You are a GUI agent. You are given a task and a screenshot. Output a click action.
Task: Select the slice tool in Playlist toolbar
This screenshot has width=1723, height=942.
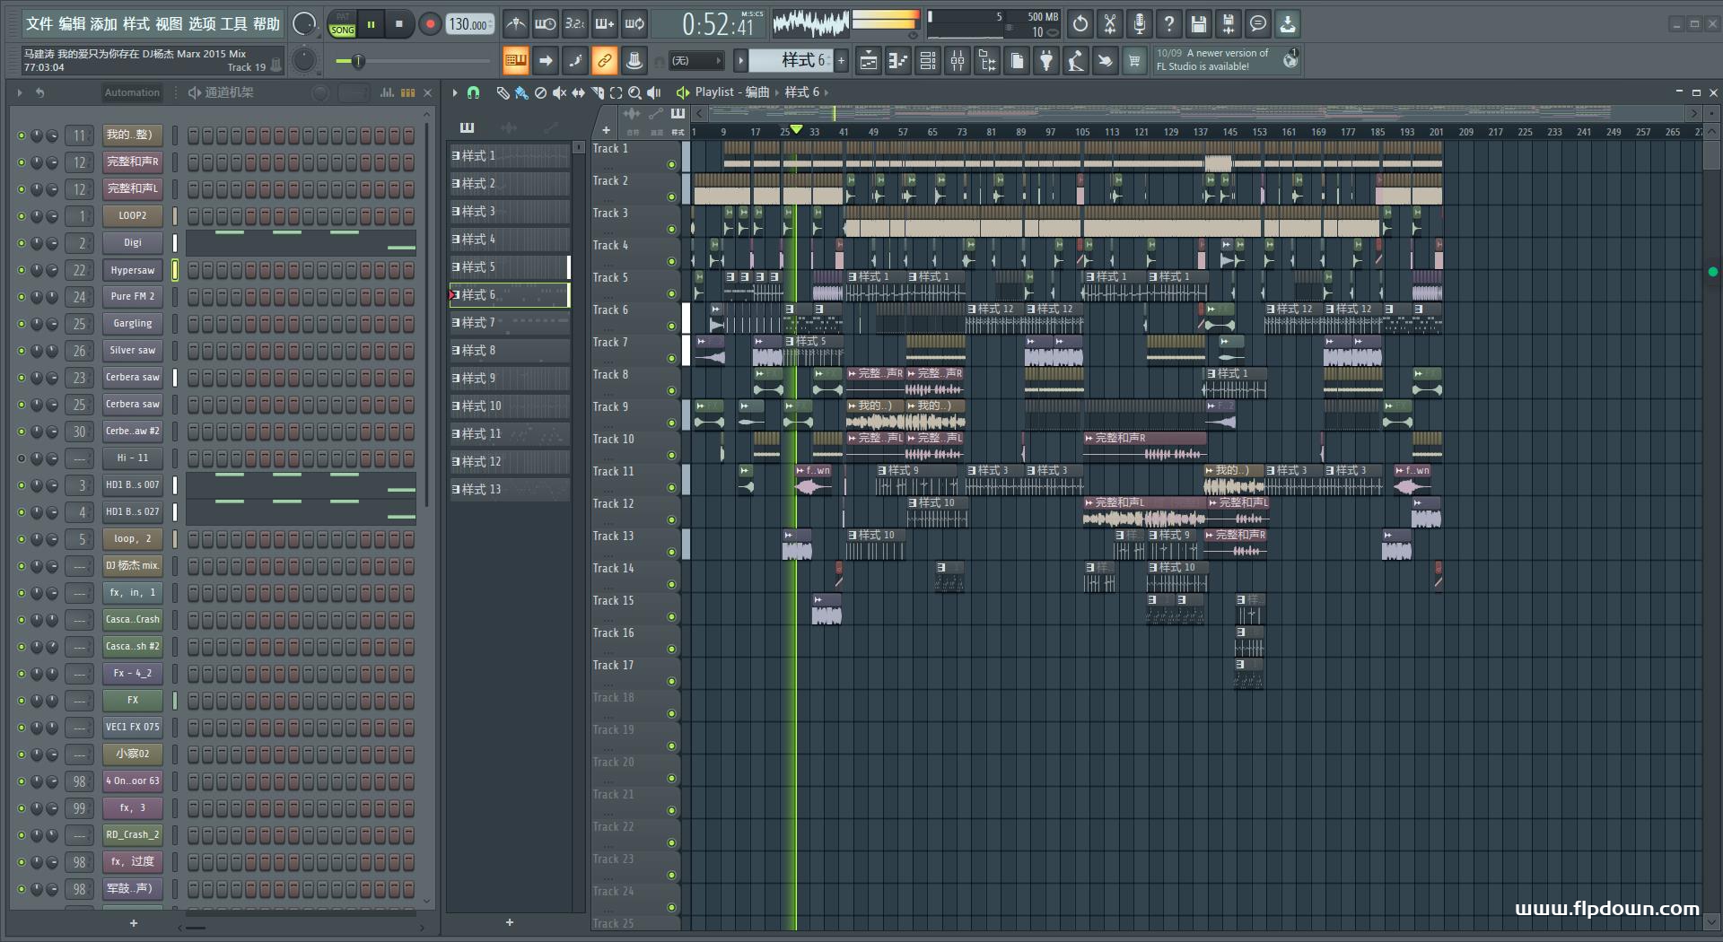[597, 92]
